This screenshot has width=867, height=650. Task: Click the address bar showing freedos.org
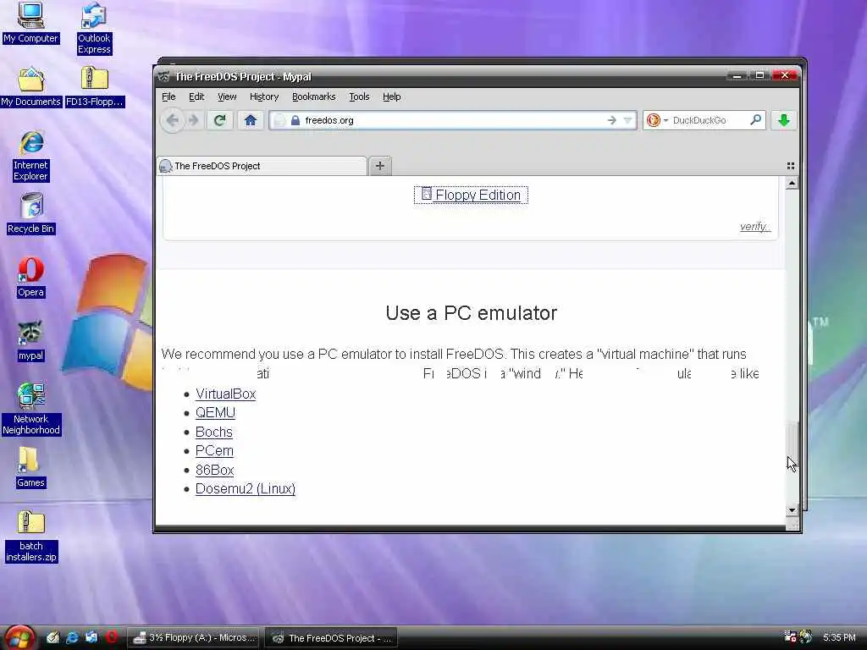click(452, 120)
